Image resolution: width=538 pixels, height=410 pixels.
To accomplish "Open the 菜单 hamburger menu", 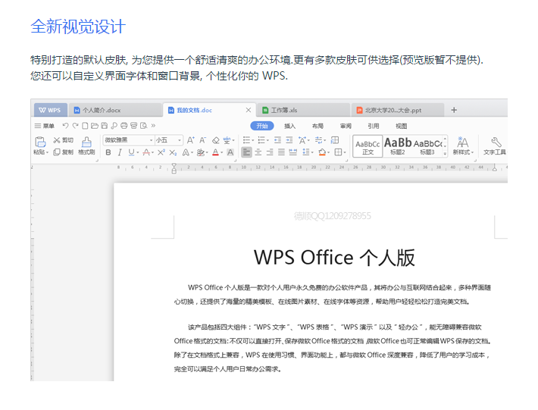I will click(x=44, y=126).
